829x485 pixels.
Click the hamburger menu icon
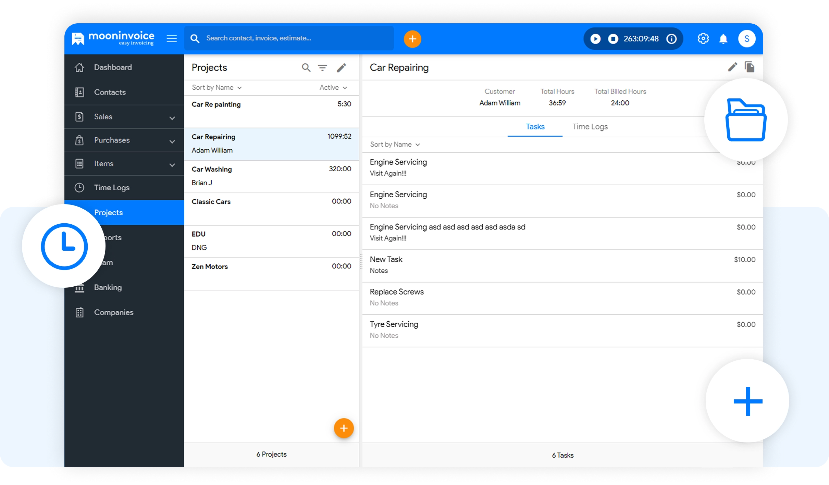[x=172, y=39]
